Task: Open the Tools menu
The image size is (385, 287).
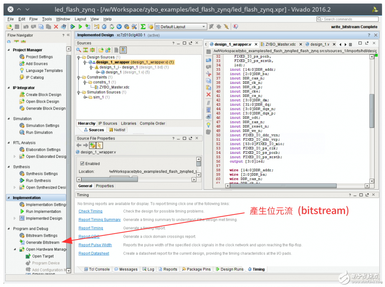Action: [x=47, y=19]
